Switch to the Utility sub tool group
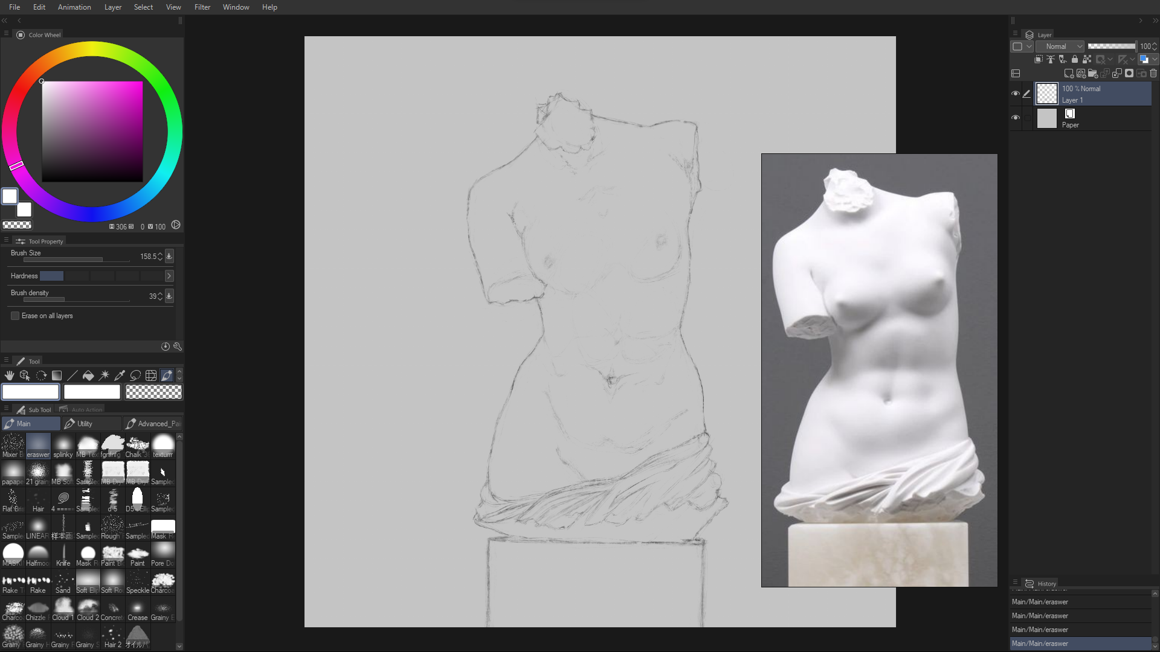The height and width of the screenshot is (652, 1160). coord(91,424)
